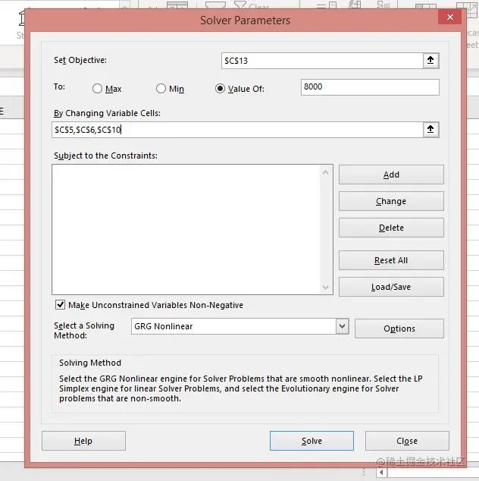Screen dimensions: 479x481
Task: Click the Set Objective range selector arrow
Action: click(430, 61)
